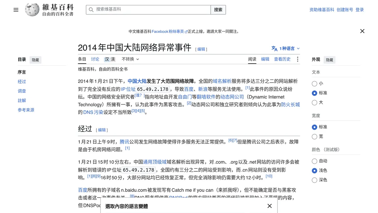378x213 pixels.
Task: Open the 新浪 link
Action: click(203, 89)
